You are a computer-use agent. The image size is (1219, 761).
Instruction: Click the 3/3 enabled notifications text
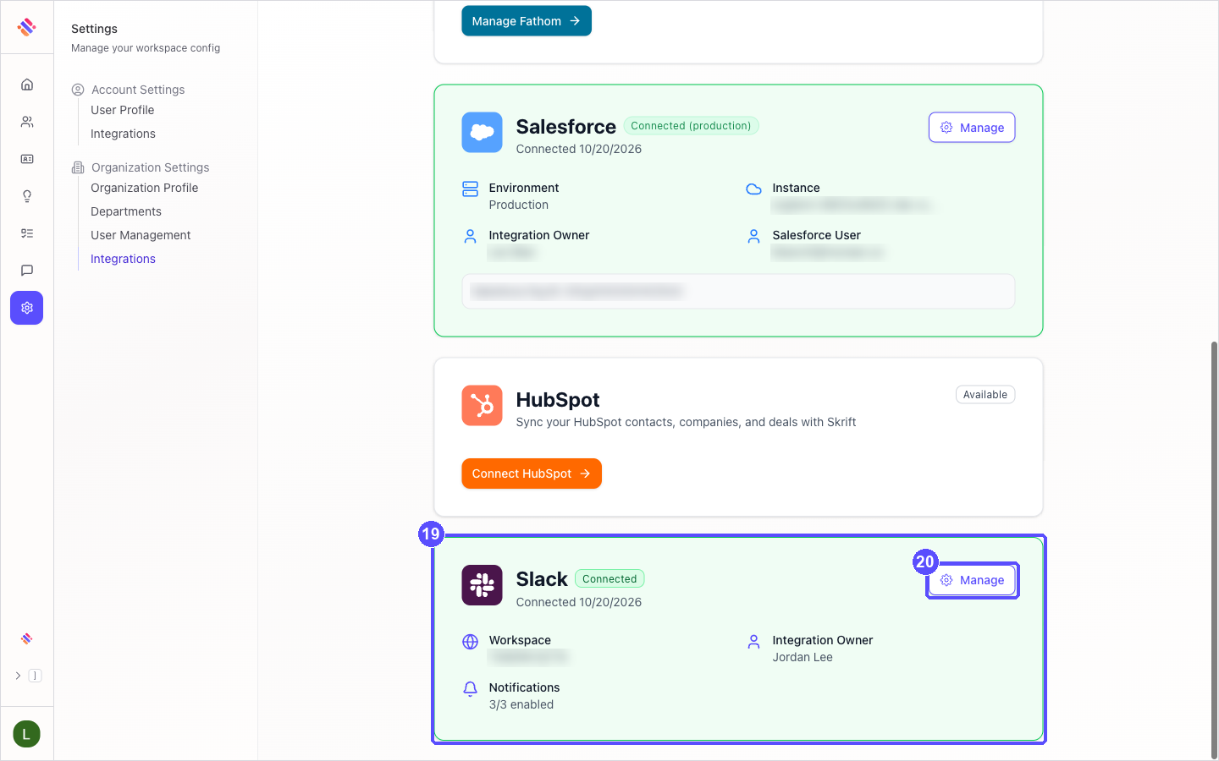click(x=521, y=704)
